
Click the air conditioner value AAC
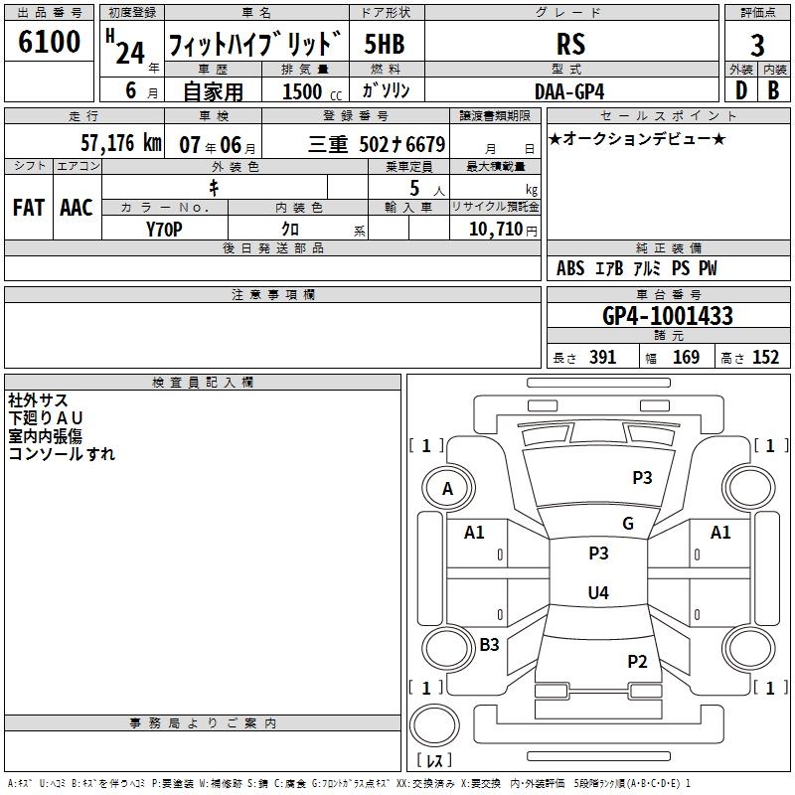77,208
